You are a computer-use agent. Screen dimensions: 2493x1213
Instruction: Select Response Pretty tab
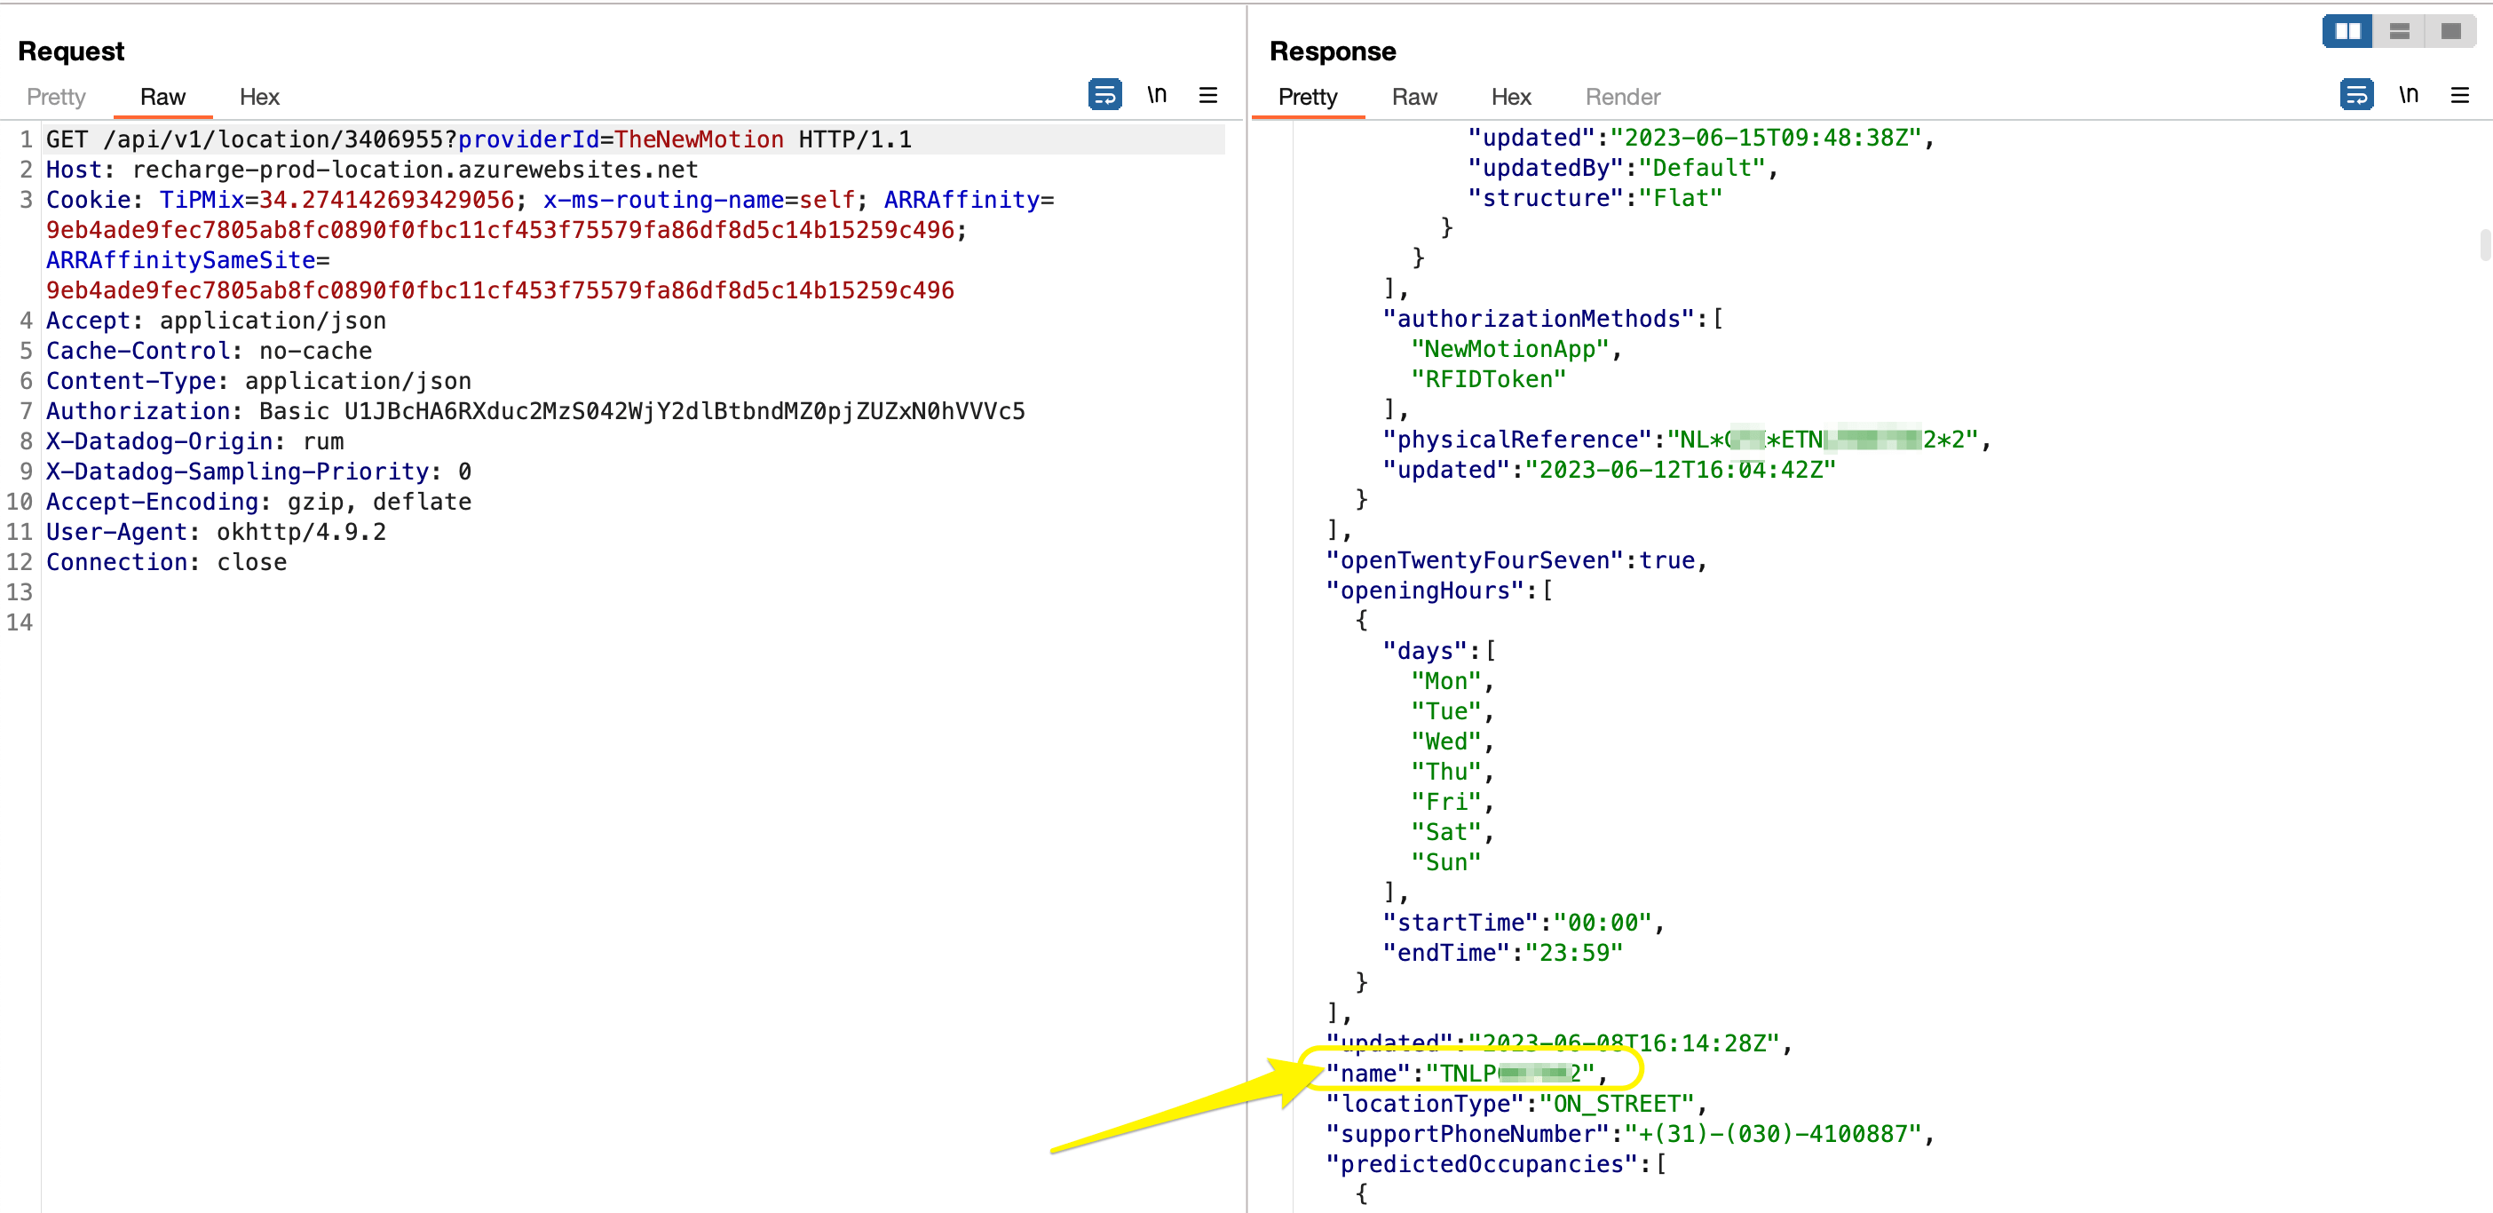click(x=1308, y=97)
